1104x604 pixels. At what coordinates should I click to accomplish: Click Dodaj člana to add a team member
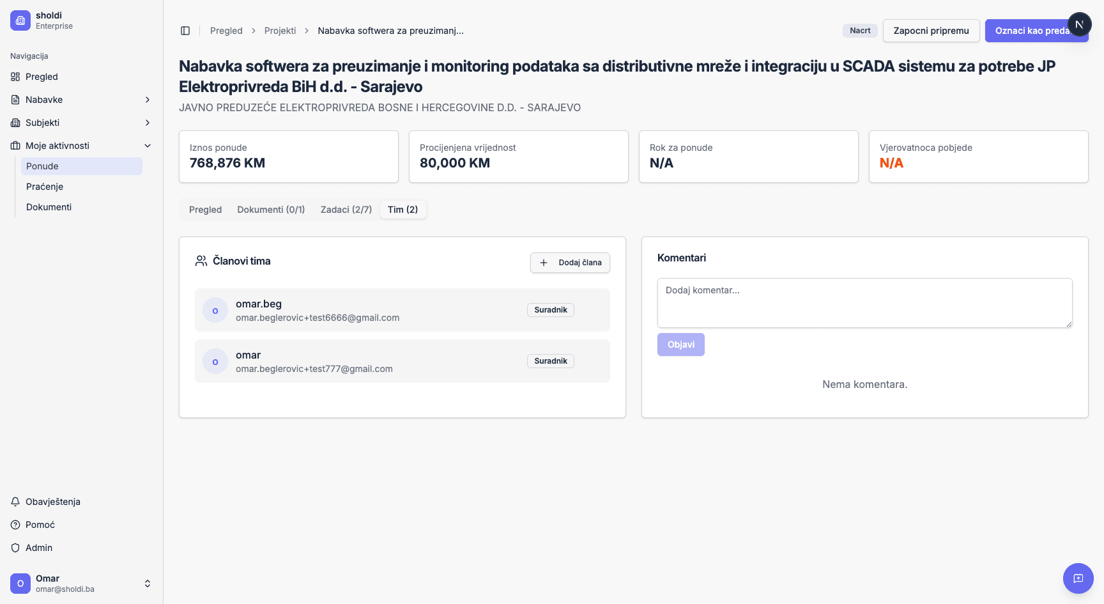click(x=569, y=263)
